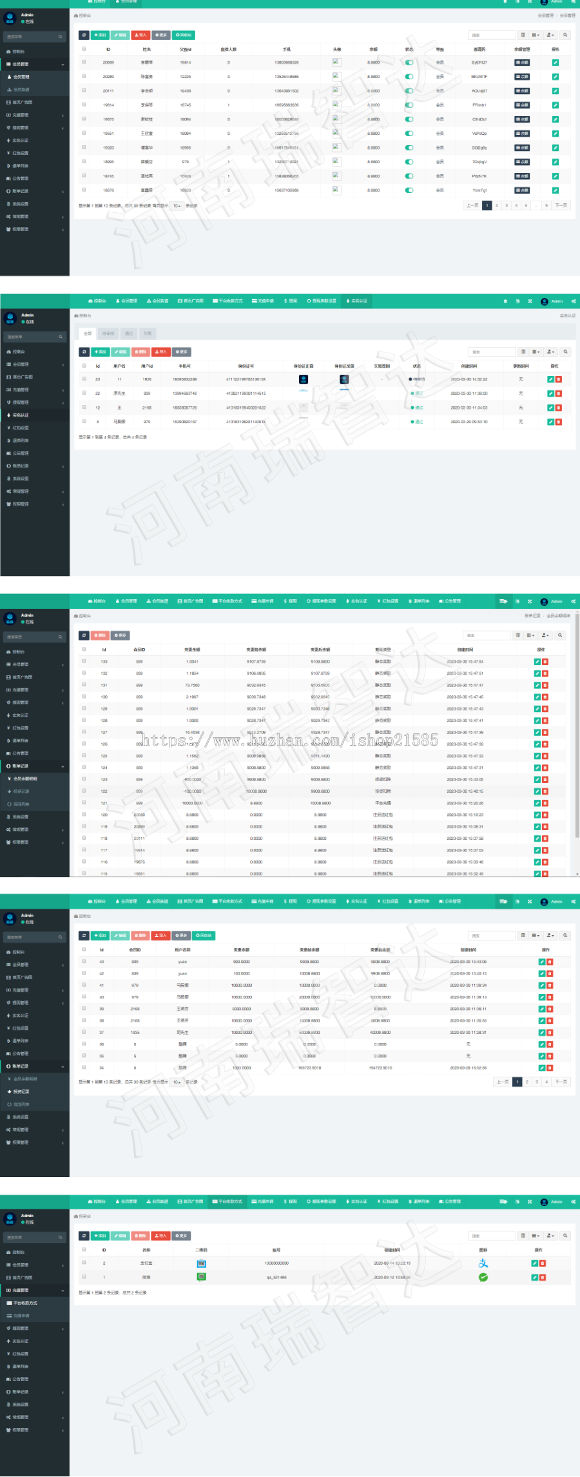The image size is (580, 1477).
Task: Click delete icon for user 马殿卿's real-name record
Action: point(559,422)
